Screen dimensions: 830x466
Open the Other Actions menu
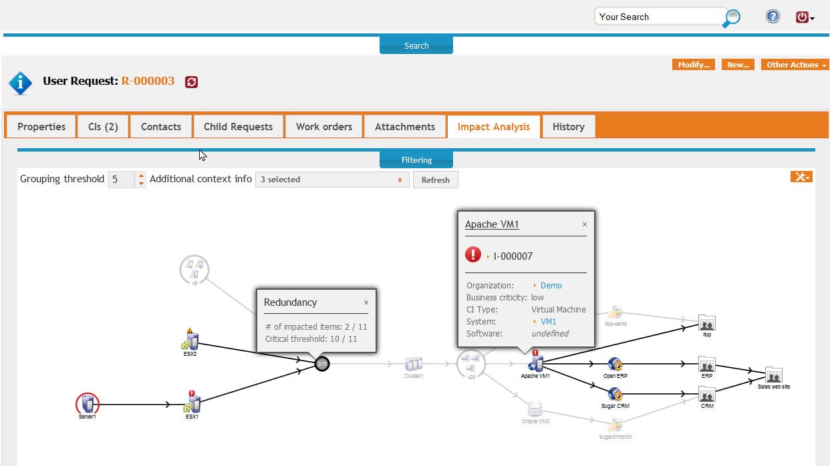click(x=795, y=64)
